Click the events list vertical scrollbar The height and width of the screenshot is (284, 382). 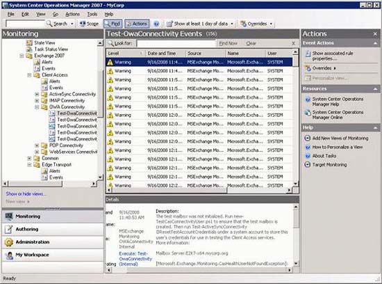295,118
